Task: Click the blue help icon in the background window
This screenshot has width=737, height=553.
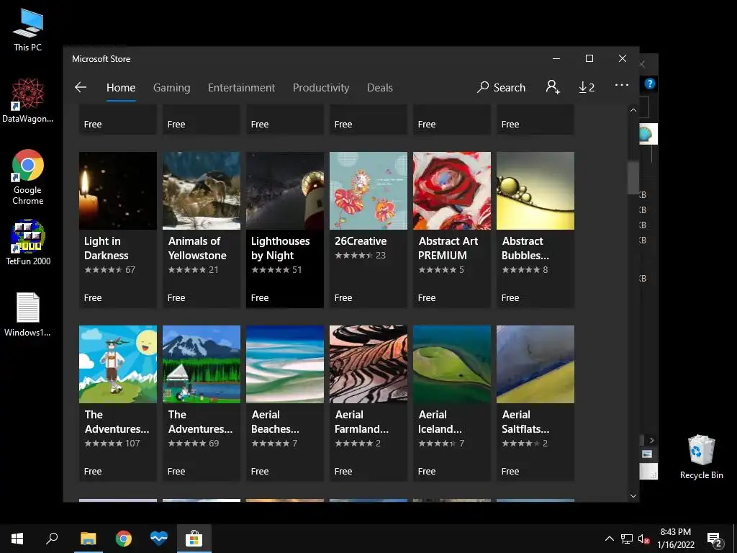Action: click(650, 84)
